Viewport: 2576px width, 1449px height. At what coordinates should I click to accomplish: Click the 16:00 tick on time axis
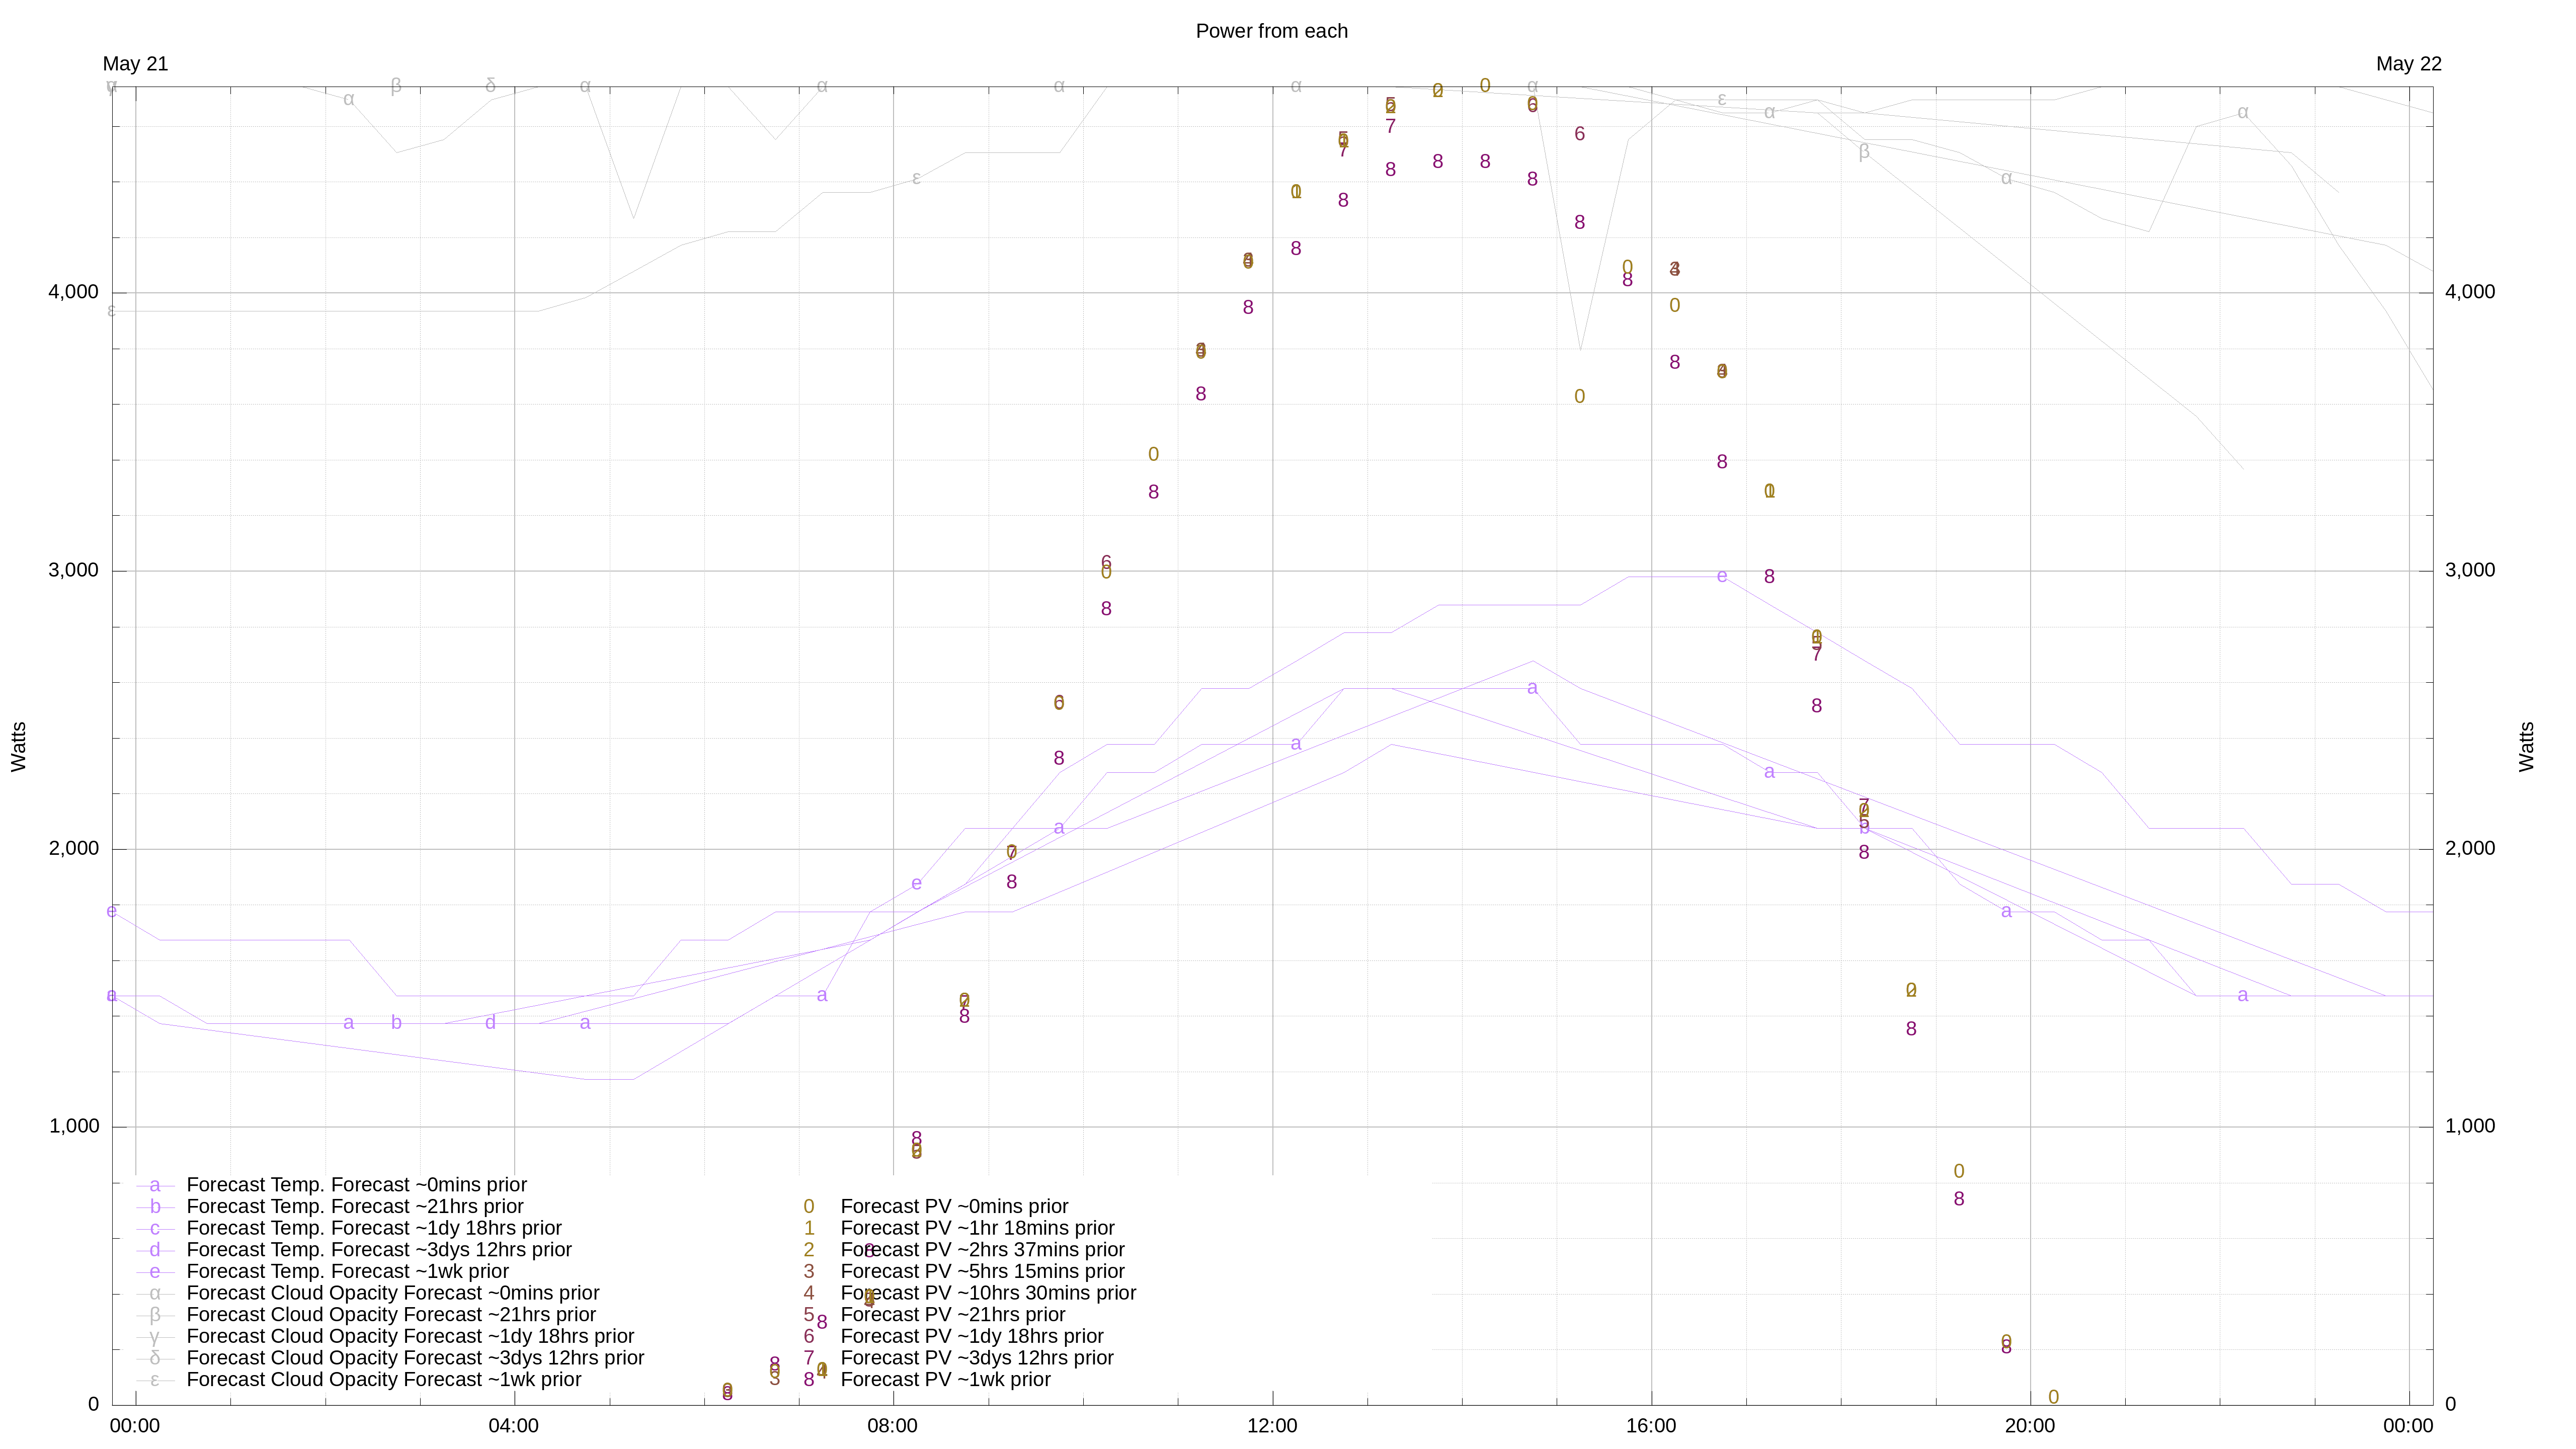pos(1651,1426)
